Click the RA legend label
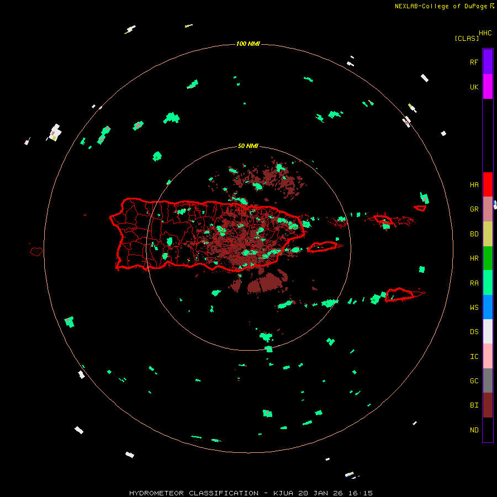Image resolution: width=497 pixels, height=497 pixels. coord(474,283)
